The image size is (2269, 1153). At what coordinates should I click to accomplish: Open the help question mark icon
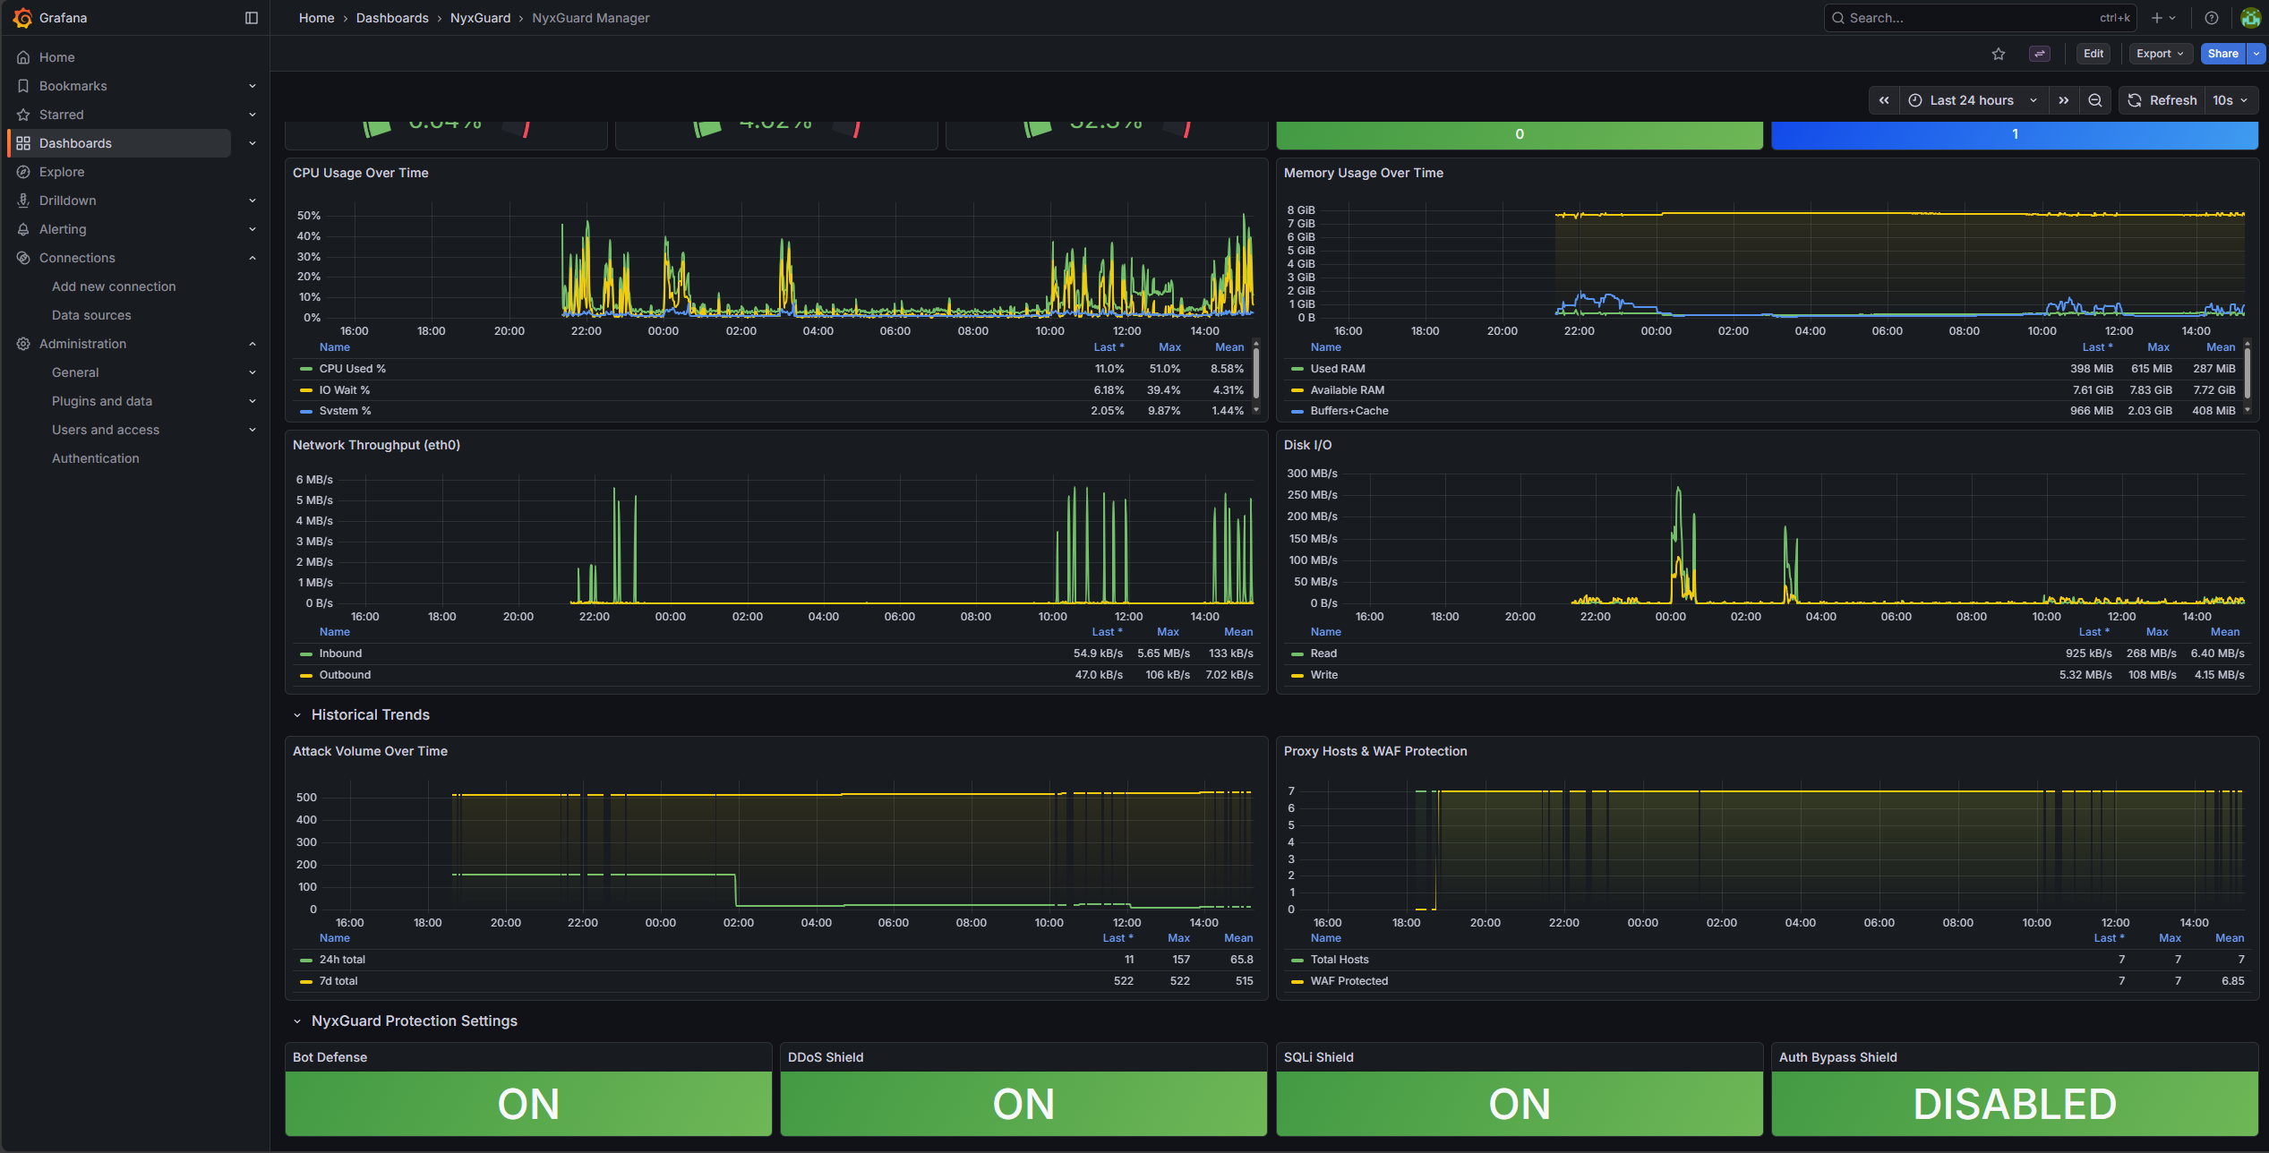click(2211, 18)
